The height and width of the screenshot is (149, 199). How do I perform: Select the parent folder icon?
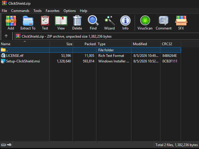(x=3, y=50)
